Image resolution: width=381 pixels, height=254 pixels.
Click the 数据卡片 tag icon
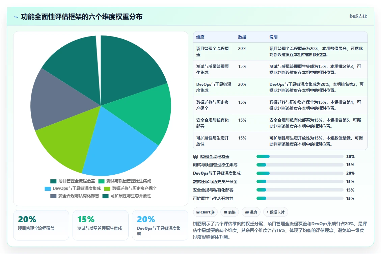tap(268, 212)
